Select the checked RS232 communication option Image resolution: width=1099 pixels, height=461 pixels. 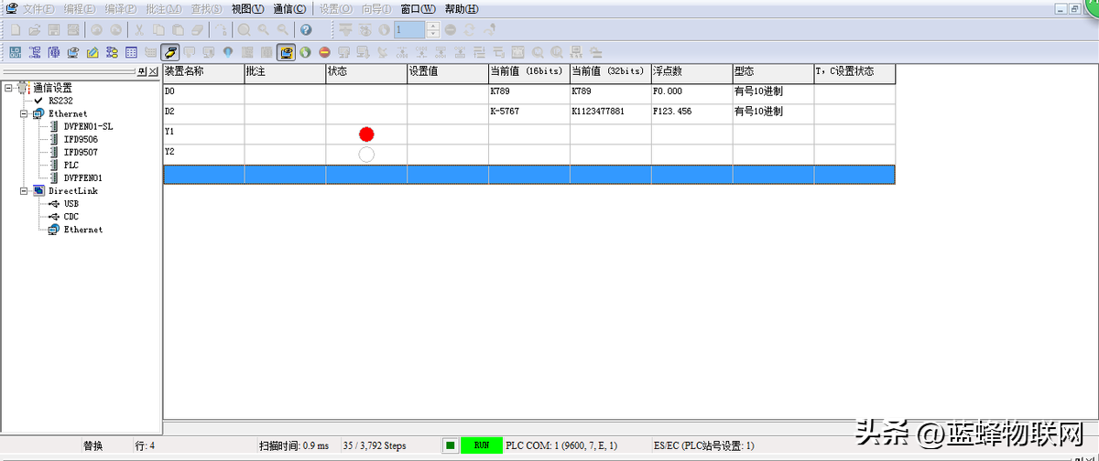point(60,101)
